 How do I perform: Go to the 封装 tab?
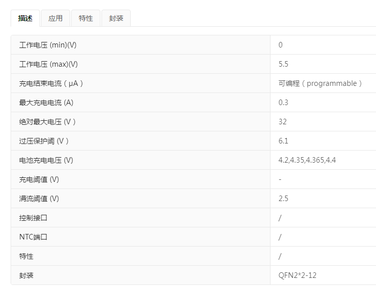click(116, 19)
